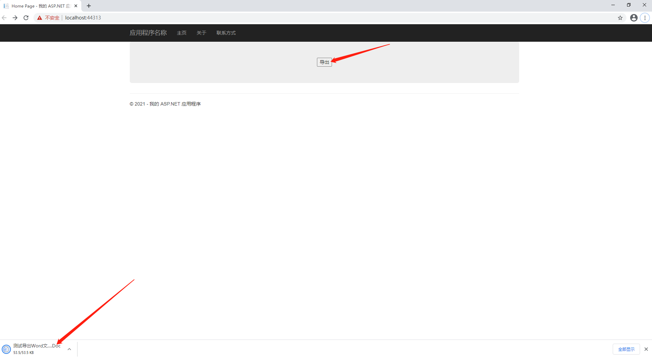
Task: Open the 关于 navigation link
Action: [x=202, y=33]
